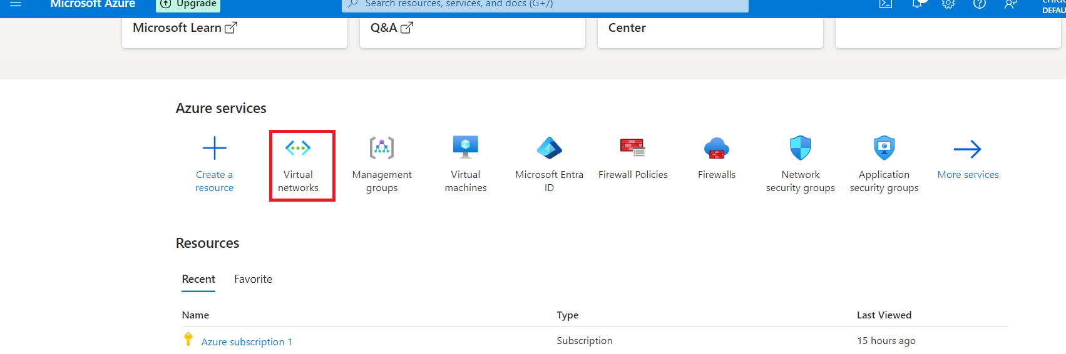Open the Application security groups service

(x=884, y=149)
